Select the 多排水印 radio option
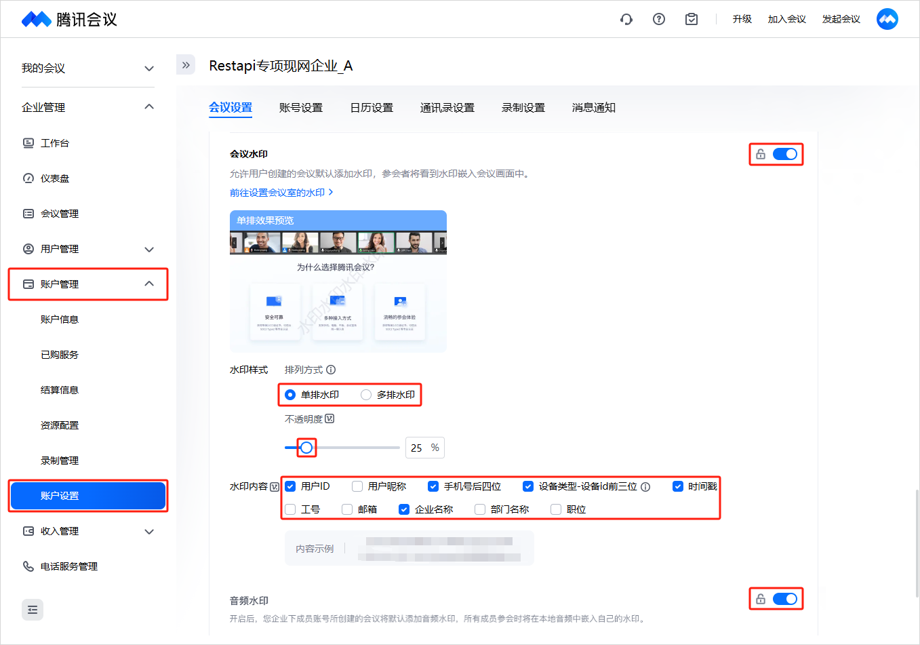Screen dimensions: 920x645 point(366,395)
